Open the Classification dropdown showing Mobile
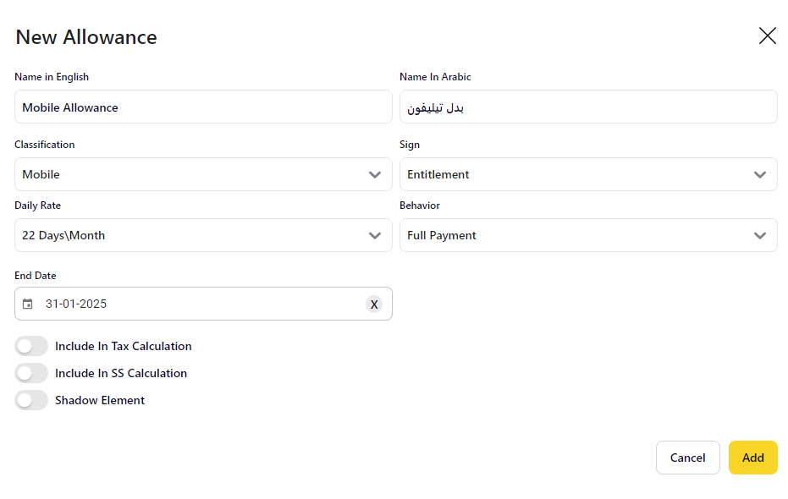The height and width of the screenshot is (499, 788). pos(186,174)
